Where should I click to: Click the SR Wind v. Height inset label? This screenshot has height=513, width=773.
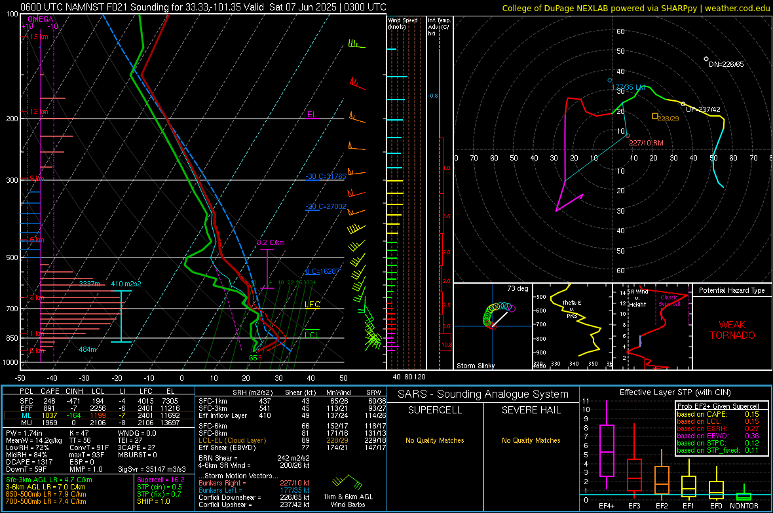[637, 298]
